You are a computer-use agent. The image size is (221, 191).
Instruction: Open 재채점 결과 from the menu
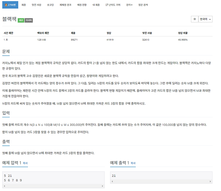pyautogui.click(x=65, y=4)
